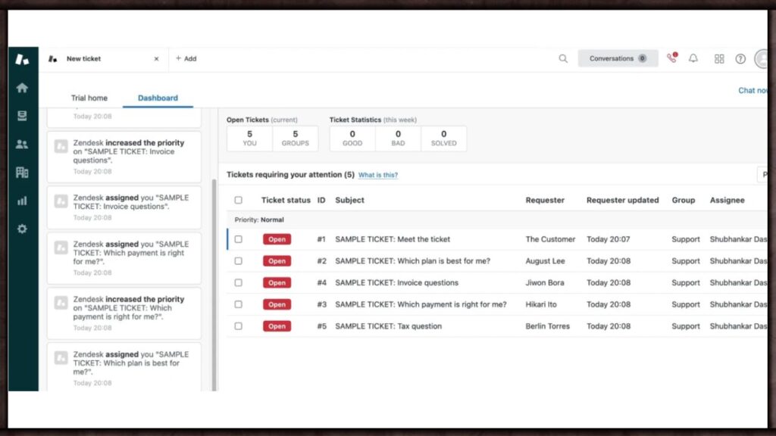Open ticket 'SAMPLE TICKET: Tax question'

[389, 326]
